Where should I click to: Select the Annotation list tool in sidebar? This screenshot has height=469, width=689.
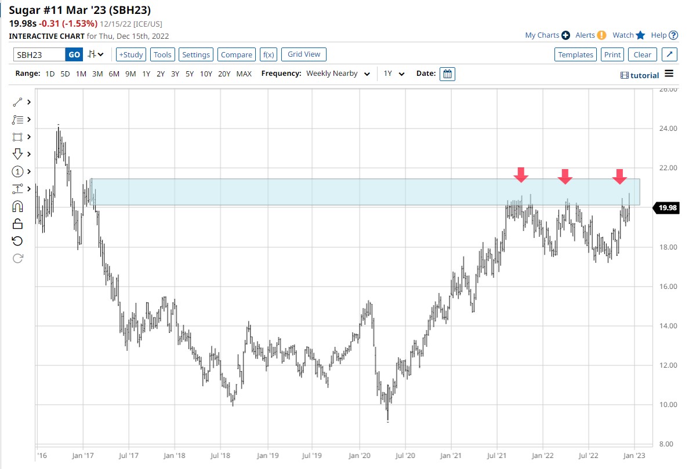(x=17, y=119)
